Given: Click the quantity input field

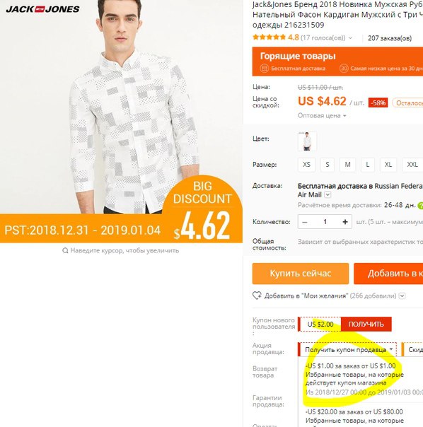Looking at the screenshot, I should tap(325, 222).
